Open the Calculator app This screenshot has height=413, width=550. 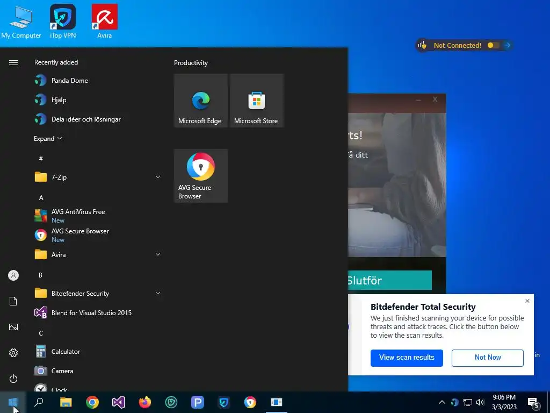(x=98, y=351)
